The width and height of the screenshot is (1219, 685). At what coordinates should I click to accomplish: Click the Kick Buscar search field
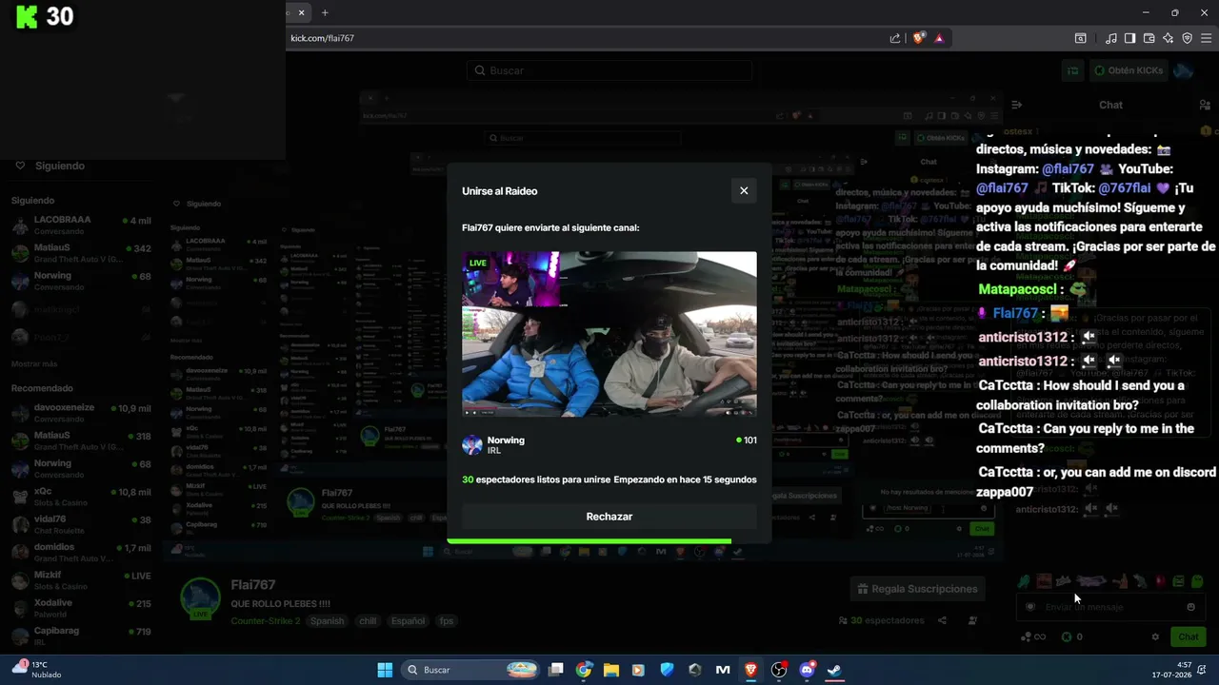609,70
